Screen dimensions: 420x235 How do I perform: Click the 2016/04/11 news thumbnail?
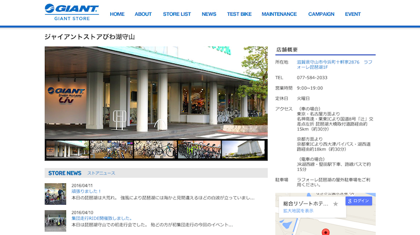(56, 194)
